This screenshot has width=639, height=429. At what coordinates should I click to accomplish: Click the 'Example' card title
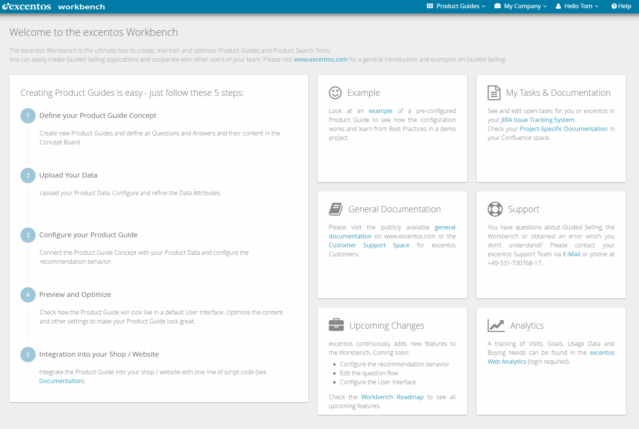tap(364, 93)
